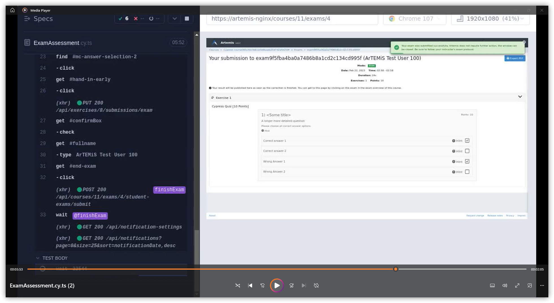Open the mini player

click(530, 285)
